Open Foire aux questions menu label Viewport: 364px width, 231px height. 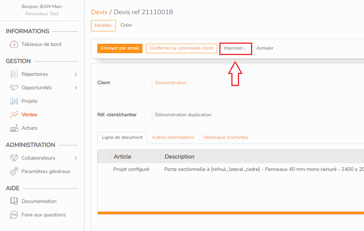[44, 215]
